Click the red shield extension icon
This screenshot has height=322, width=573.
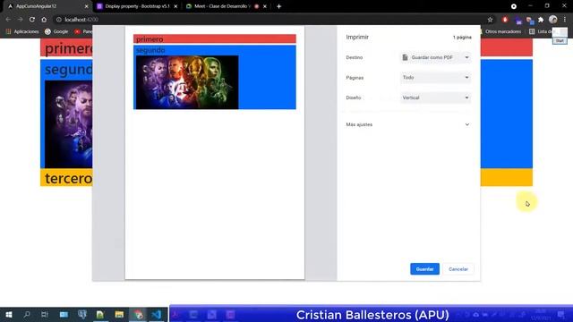(x=505, y=20)
